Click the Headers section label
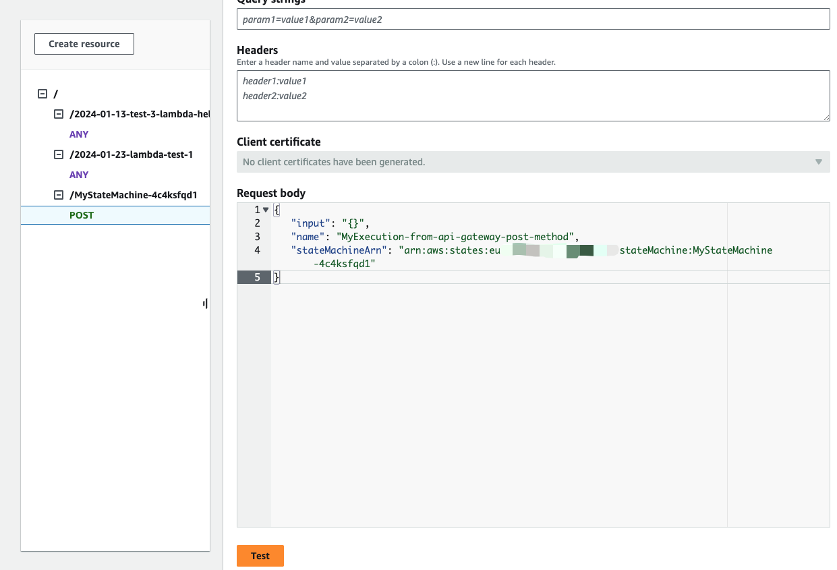Viewport: 837px width, 570px height. click(258, 50)
